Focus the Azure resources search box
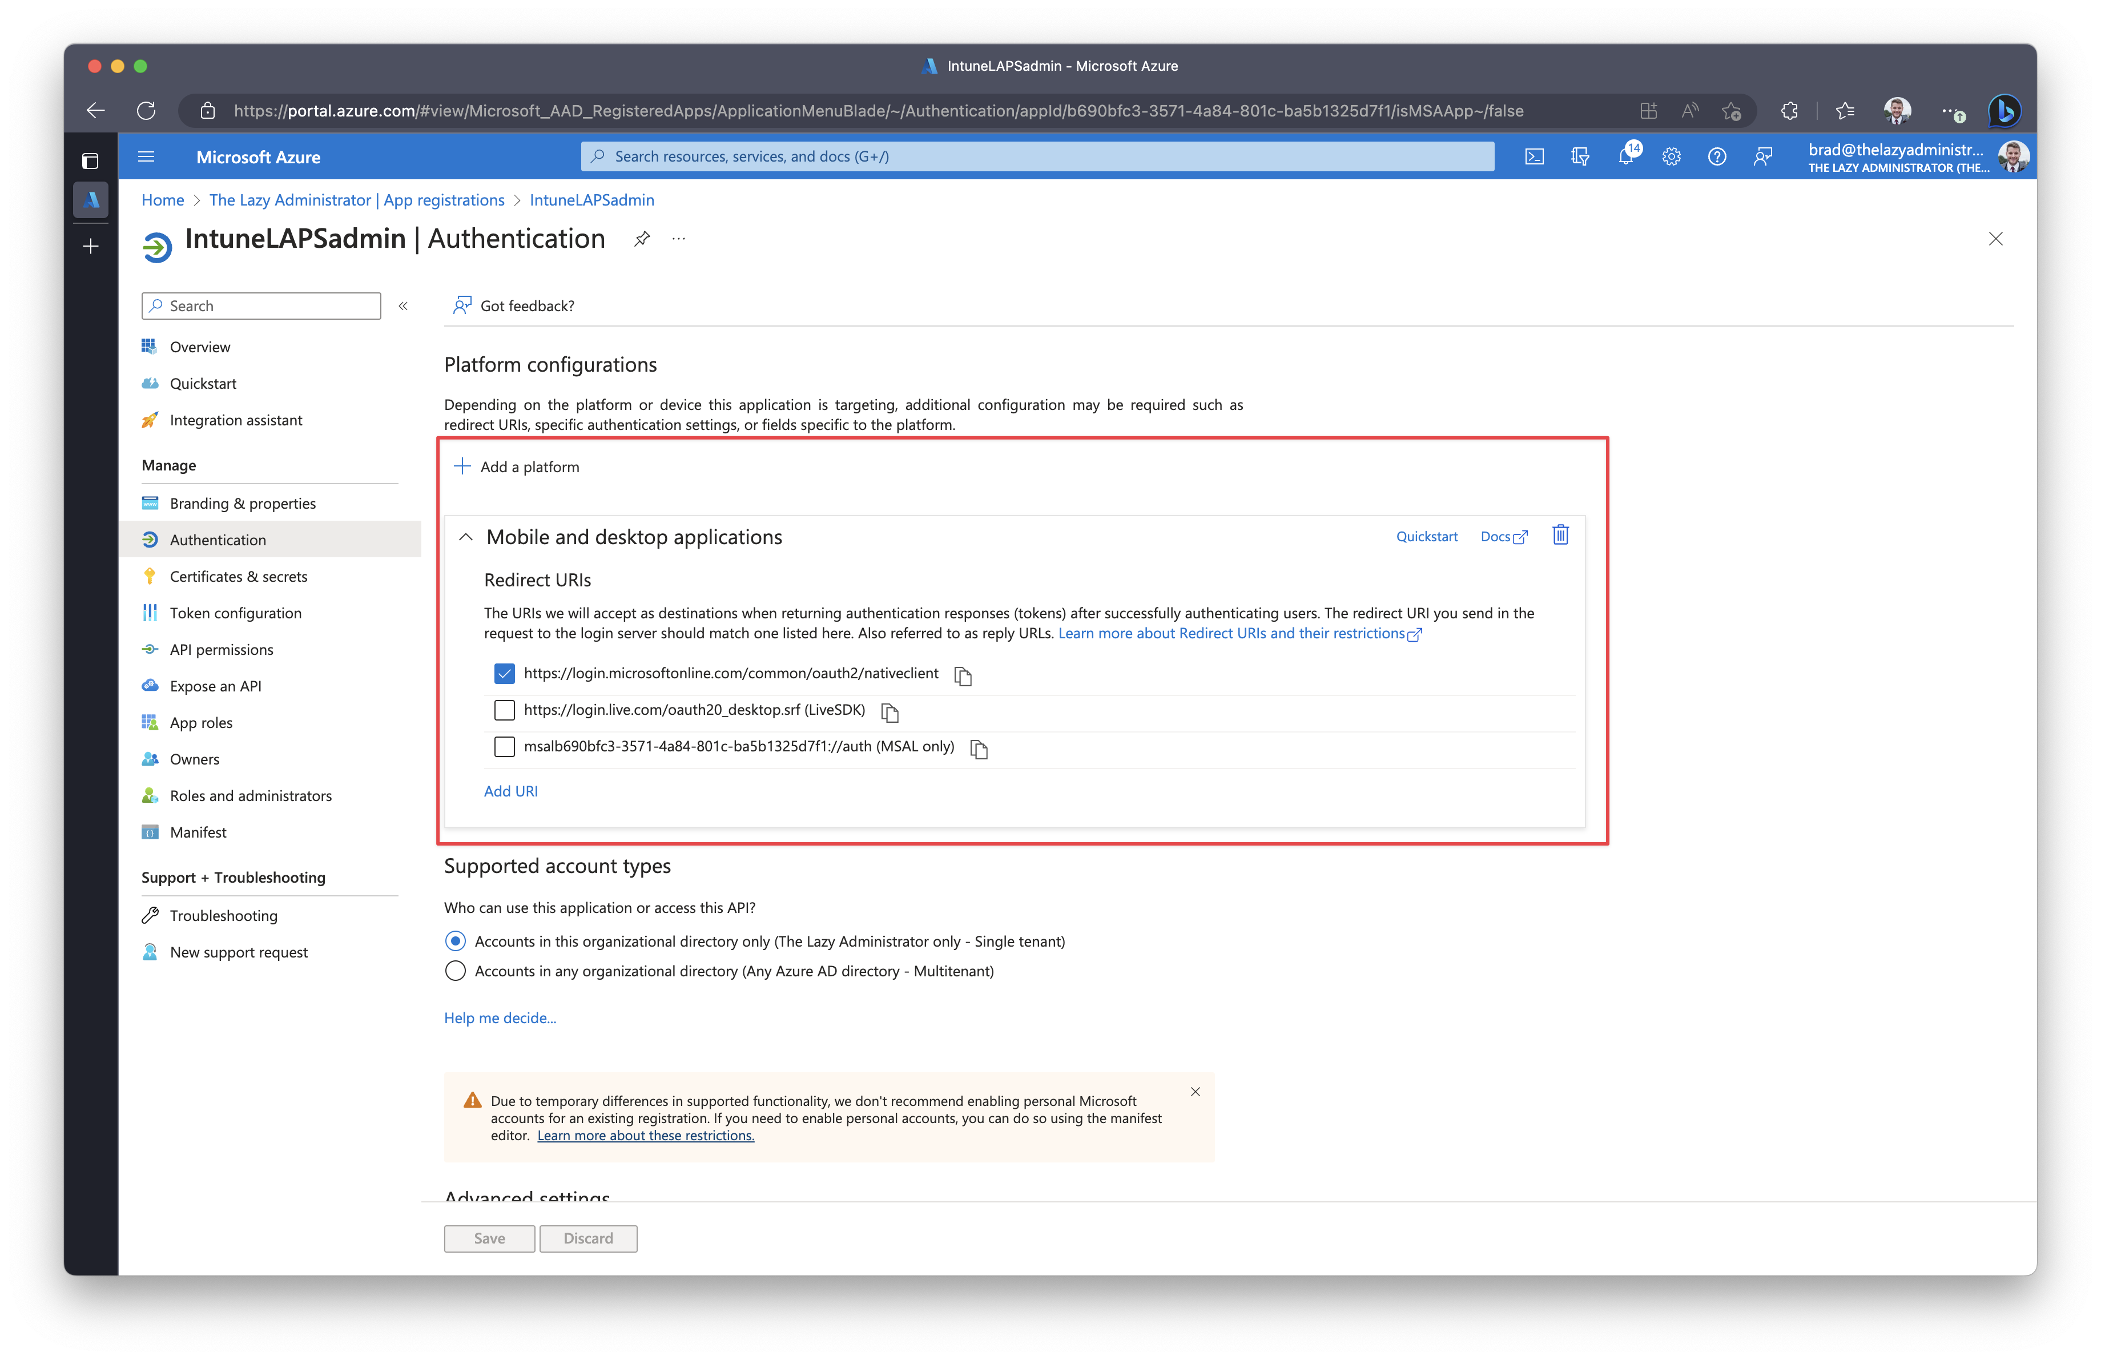2101x1360 pixels. [1037, 156]
